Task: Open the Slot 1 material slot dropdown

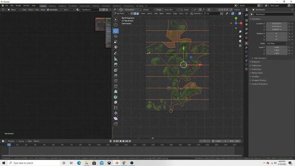Action: point(69,10)
